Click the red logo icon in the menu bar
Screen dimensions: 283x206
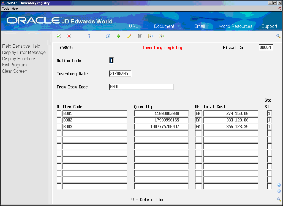279,8
